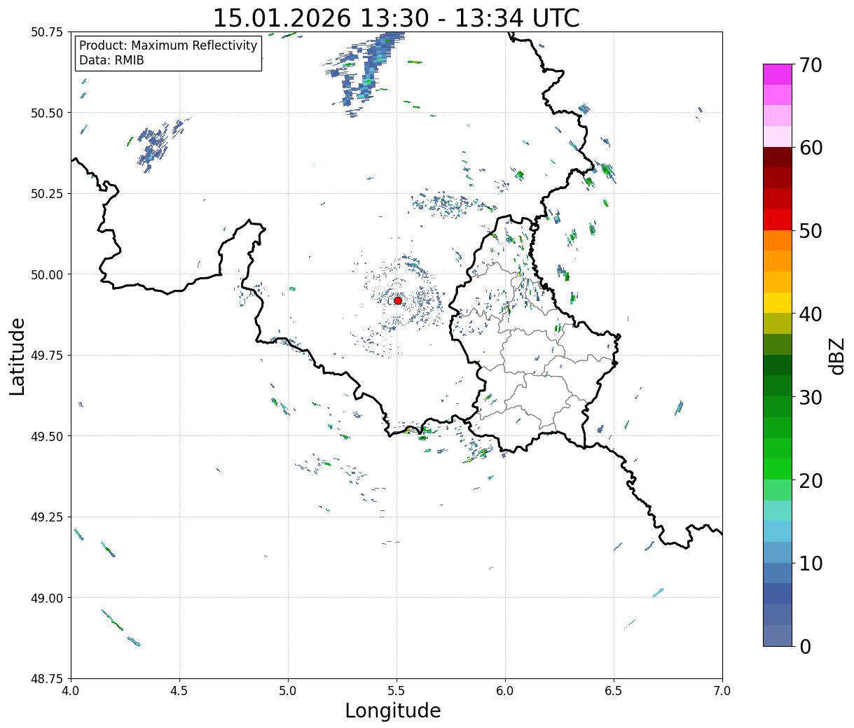This screenshot has height=728, width=854.
Task: Click the longitude tick label 7.0
Action: pos(722,691)
